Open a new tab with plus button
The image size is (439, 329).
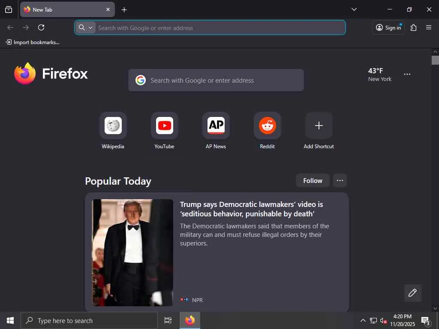click(124, 10)
